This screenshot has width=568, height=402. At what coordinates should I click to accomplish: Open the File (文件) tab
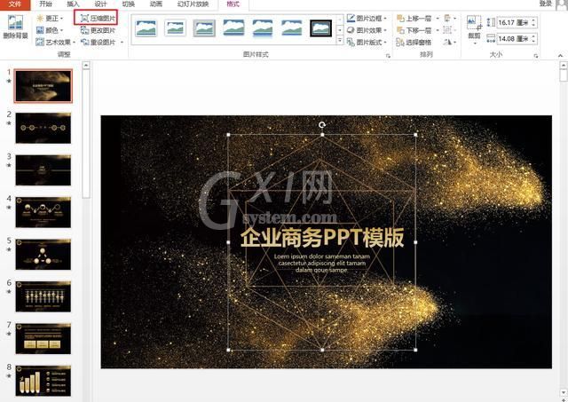(x=15, y=4)
